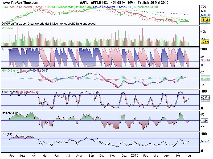This screenshot has width=213, height=159.
Task: Click the Dez month label
Action: (124, 156)
